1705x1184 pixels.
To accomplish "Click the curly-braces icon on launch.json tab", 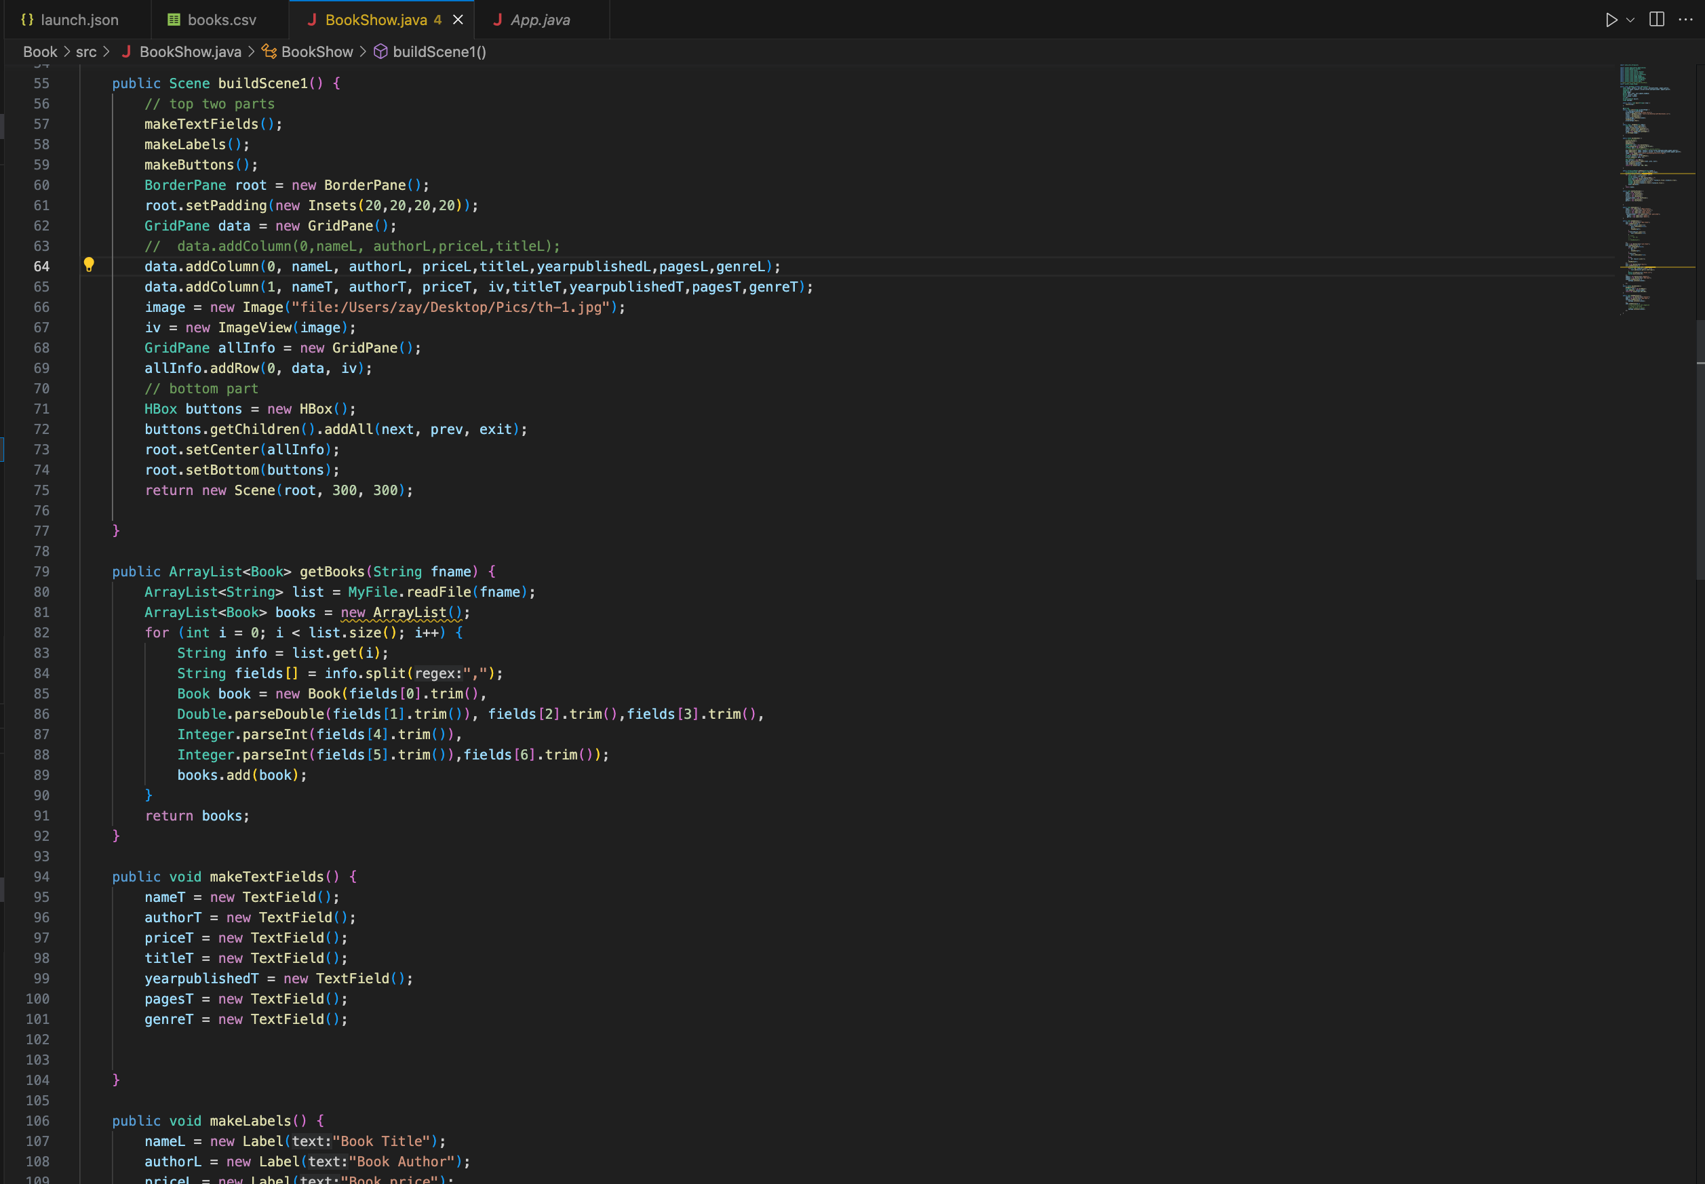I will coord(26,20).
